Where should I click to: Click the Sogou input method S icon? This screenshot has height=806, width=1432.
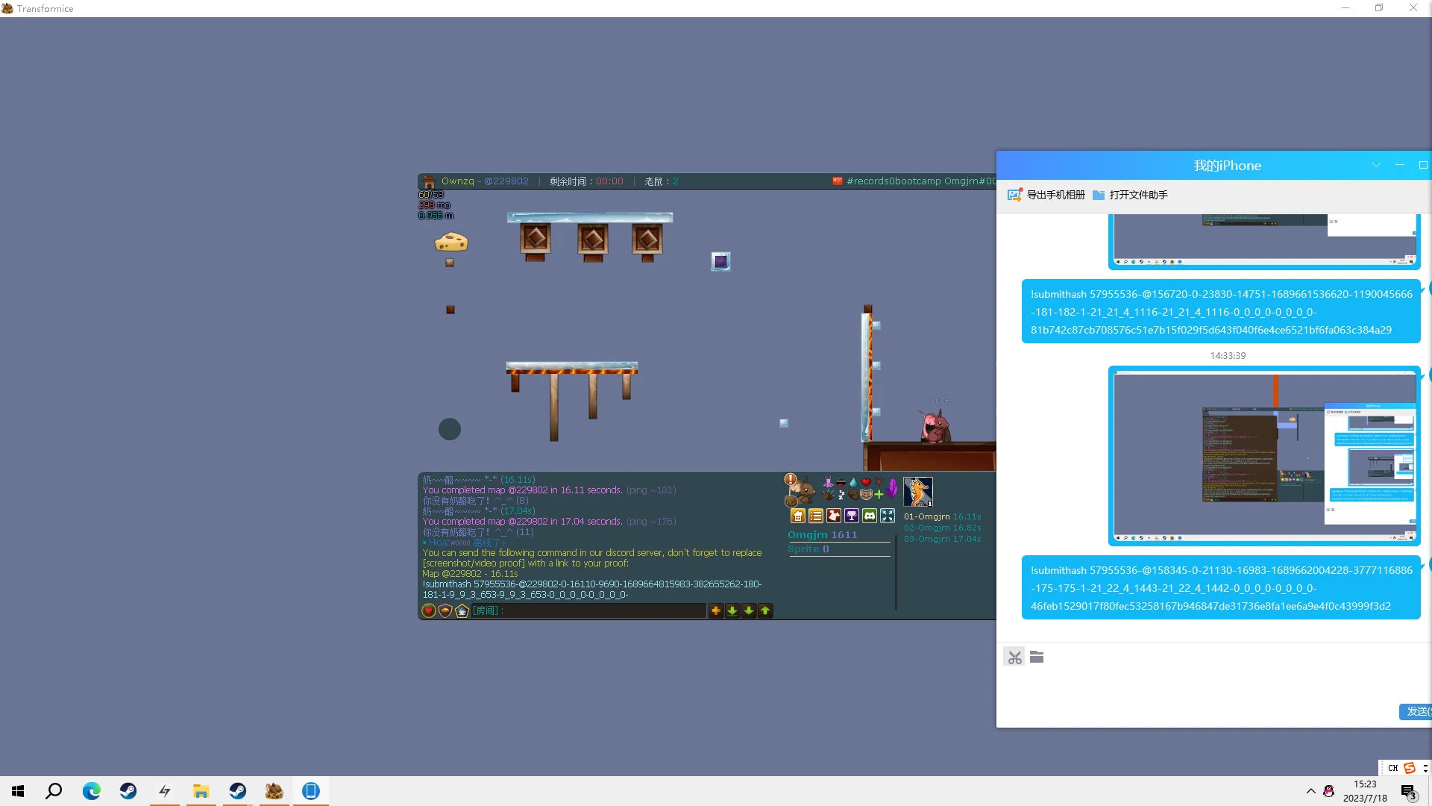[1410, 768]
